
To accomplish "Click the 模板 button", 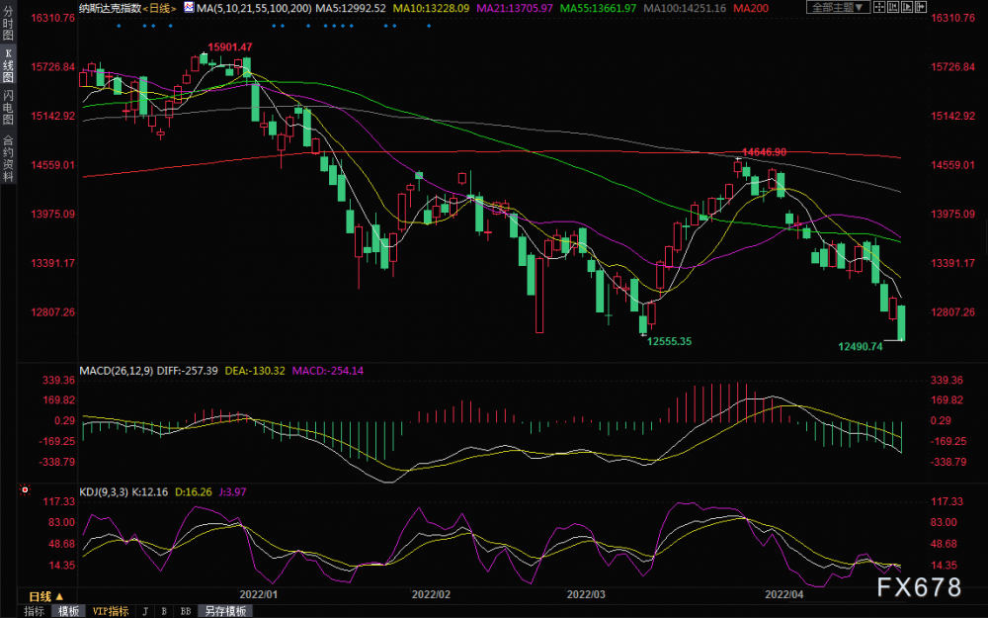I will coord(69,611).
